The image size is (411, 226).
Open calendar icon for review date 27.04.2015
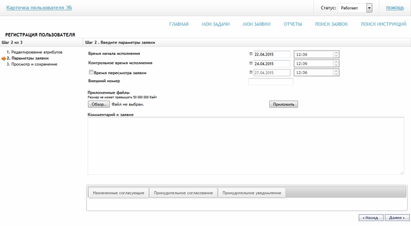(x=251, y=72)
